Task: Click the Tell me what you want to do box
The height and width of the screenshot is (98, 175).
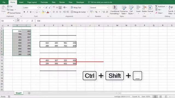Action: pyautogui.click(x=100, y=2)
